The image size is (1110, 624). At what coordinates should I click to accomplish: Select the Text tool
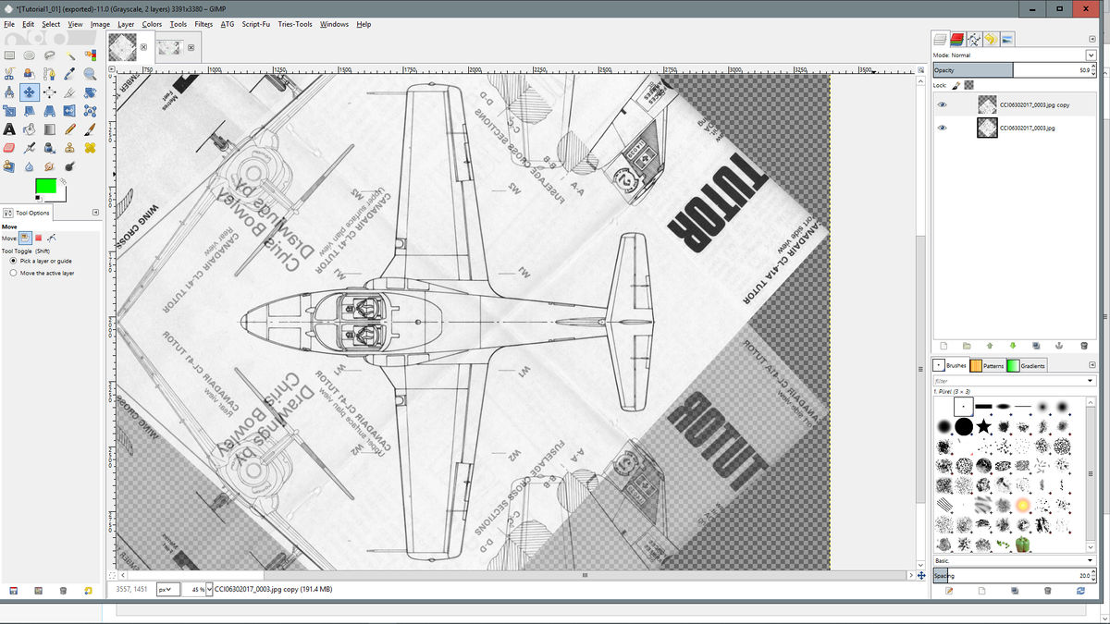[9, 129]
